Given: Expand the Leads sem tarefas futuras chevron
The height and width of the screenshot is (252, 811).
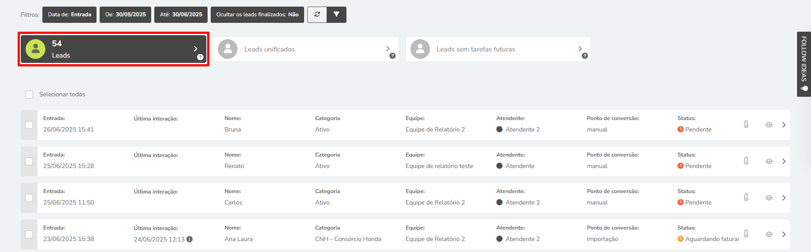Looking at the screenshot, I should pos(580,49).
